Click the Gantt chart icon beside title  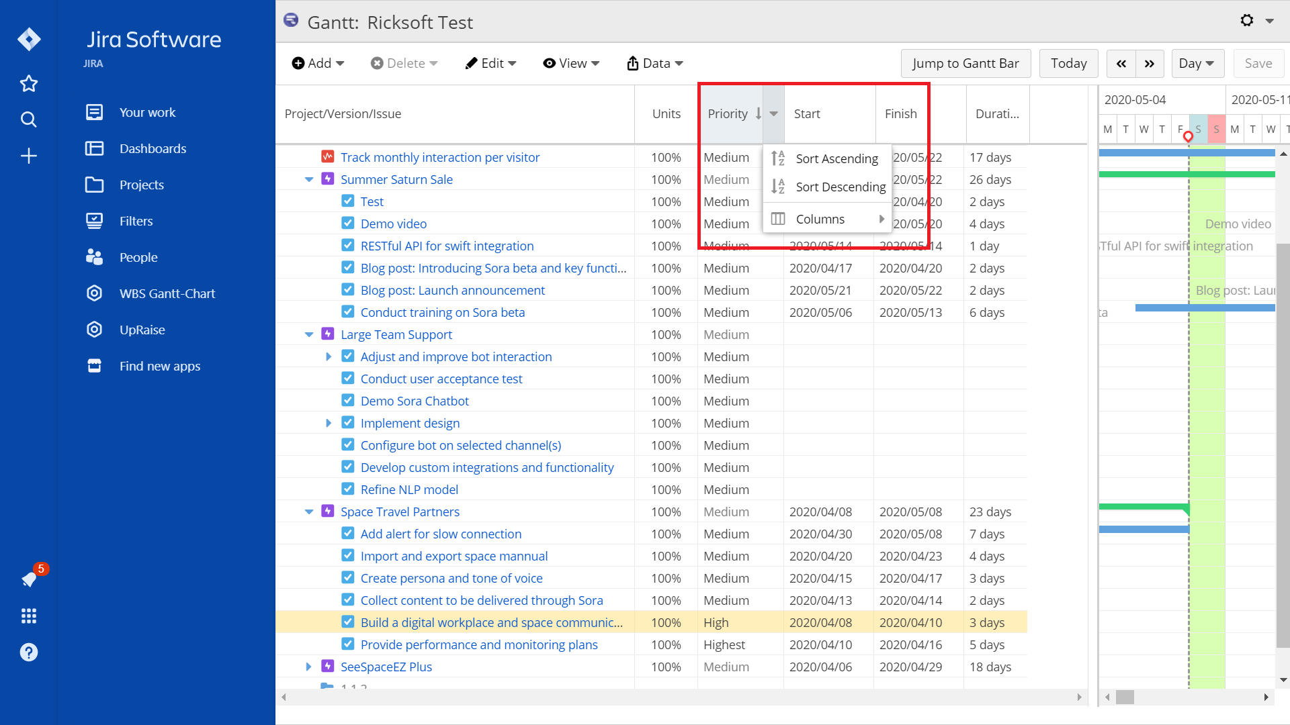click(x=291, y=20)
